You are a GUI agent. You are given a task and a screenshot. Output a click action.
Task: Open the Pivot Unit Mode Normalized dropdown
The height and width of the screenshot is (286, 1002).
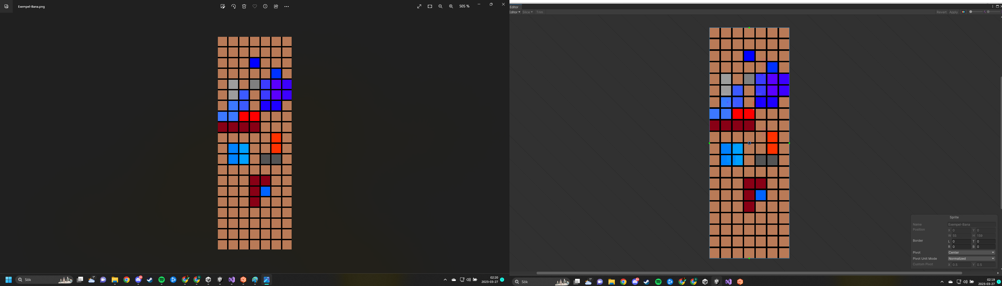click(x=971, y=258)
